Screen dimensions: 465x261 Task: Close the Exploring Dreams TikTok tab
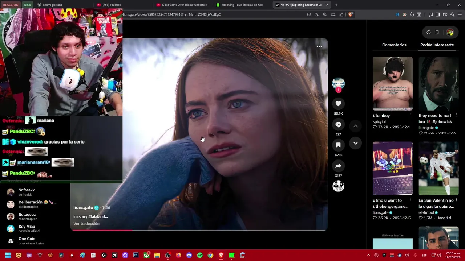click(327, 5)
